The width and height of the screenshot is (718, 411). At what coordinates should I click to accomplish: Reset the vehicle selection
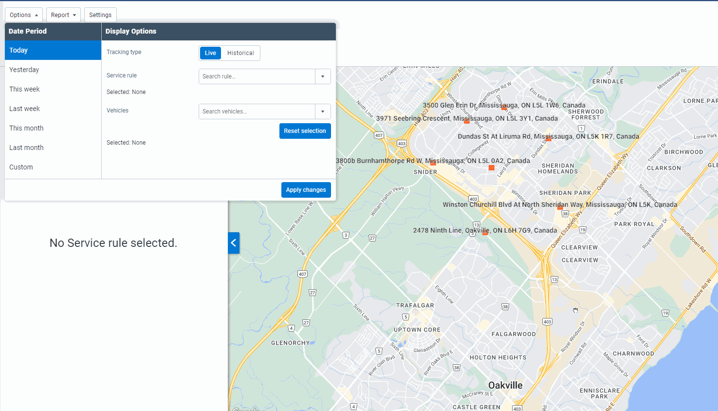pyautogui.click(x=305, y=131)
